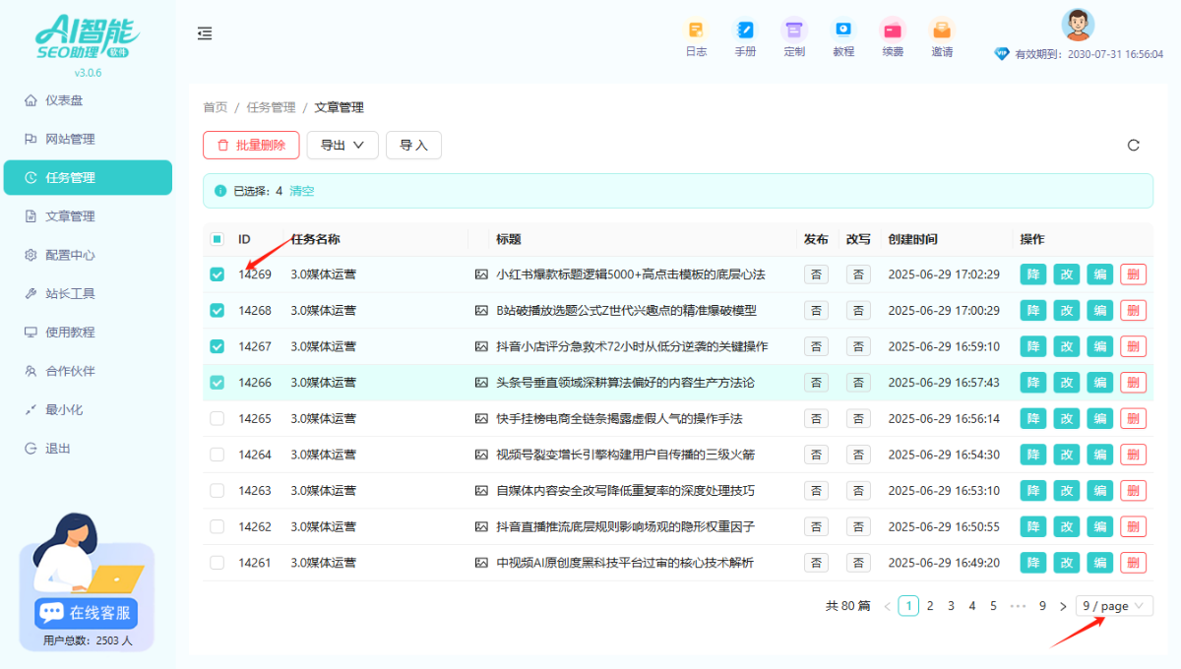Uncheck the checkbox for row 14266

pos(218,382)
